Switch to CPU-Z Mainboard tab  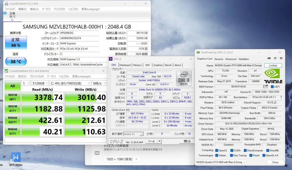pos(125,65)
